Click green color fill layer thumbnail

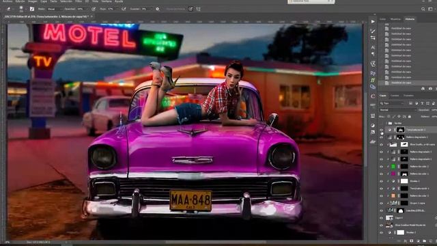click(393, 167)
